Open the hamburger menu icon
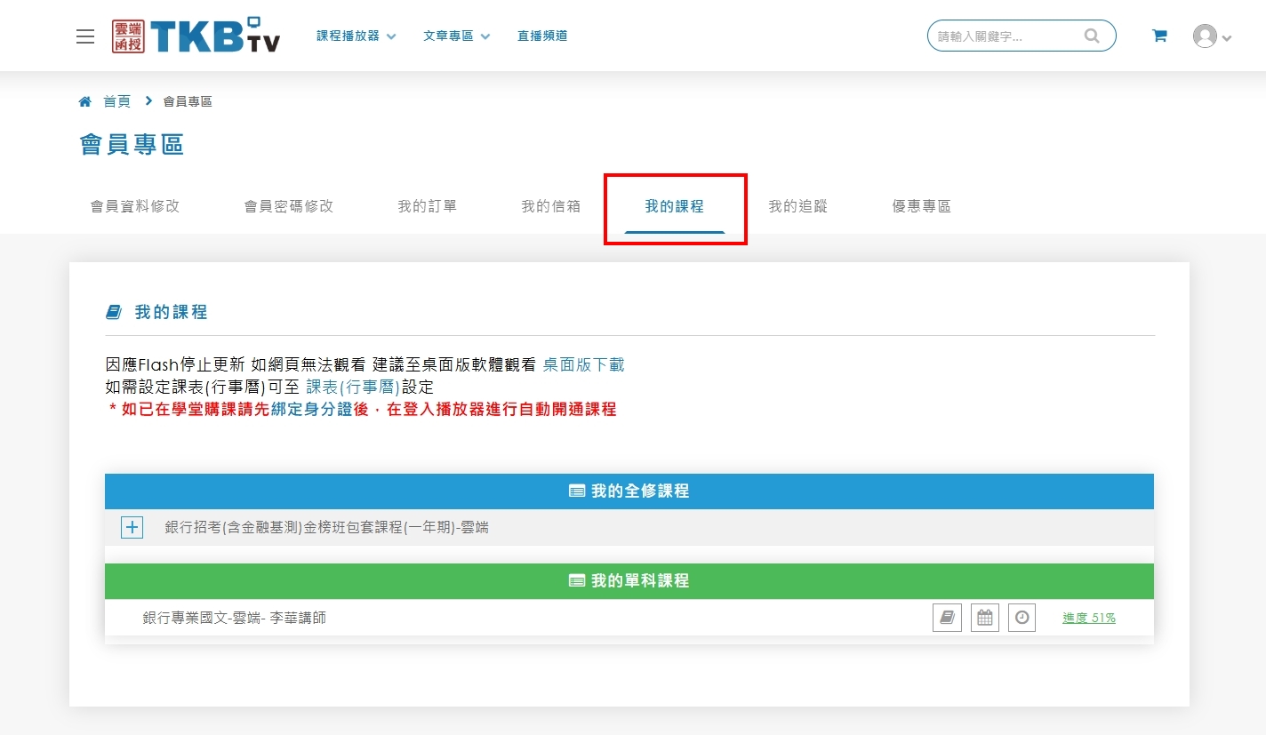 [x=85, y=36]
